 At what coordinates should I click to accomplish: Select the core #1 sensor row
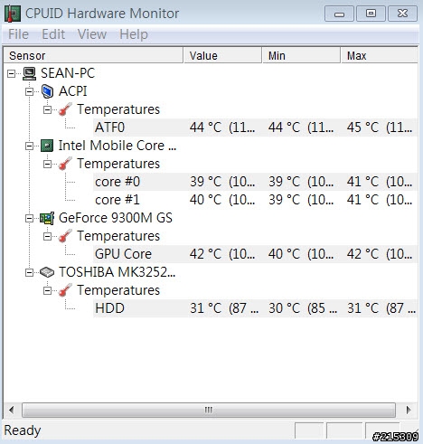point(256,200)
